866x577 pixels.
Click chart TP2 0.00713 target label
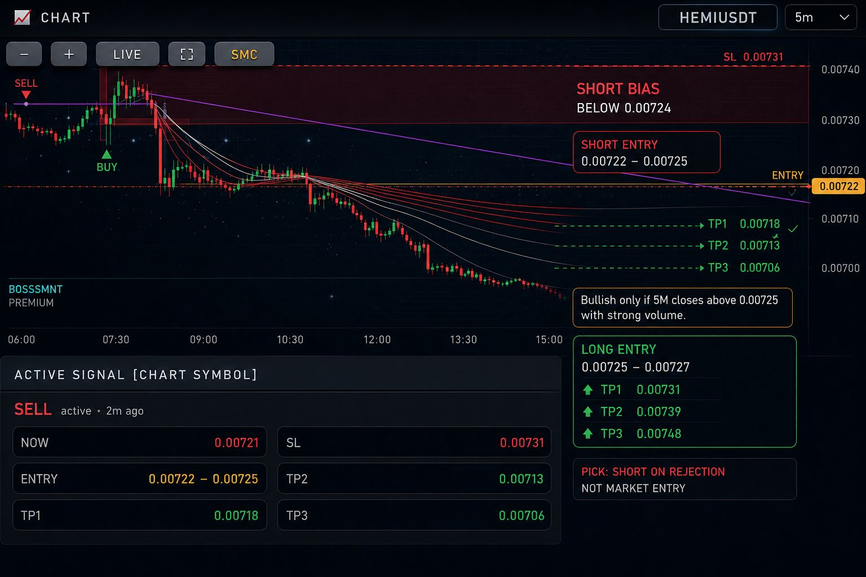click(x=744, y=245)
